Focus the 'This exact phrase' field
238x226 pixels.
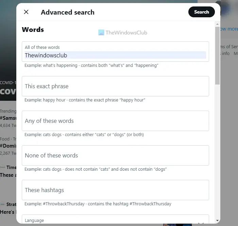(x=115, y=86)
